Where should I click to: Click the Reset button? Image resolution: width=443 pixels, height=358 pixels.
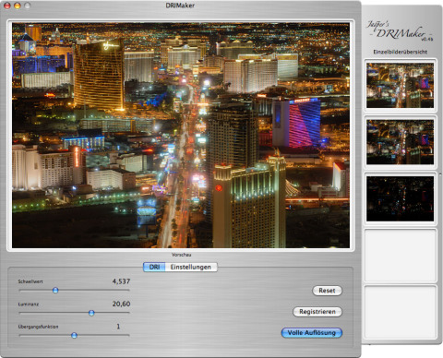(327, 291)
